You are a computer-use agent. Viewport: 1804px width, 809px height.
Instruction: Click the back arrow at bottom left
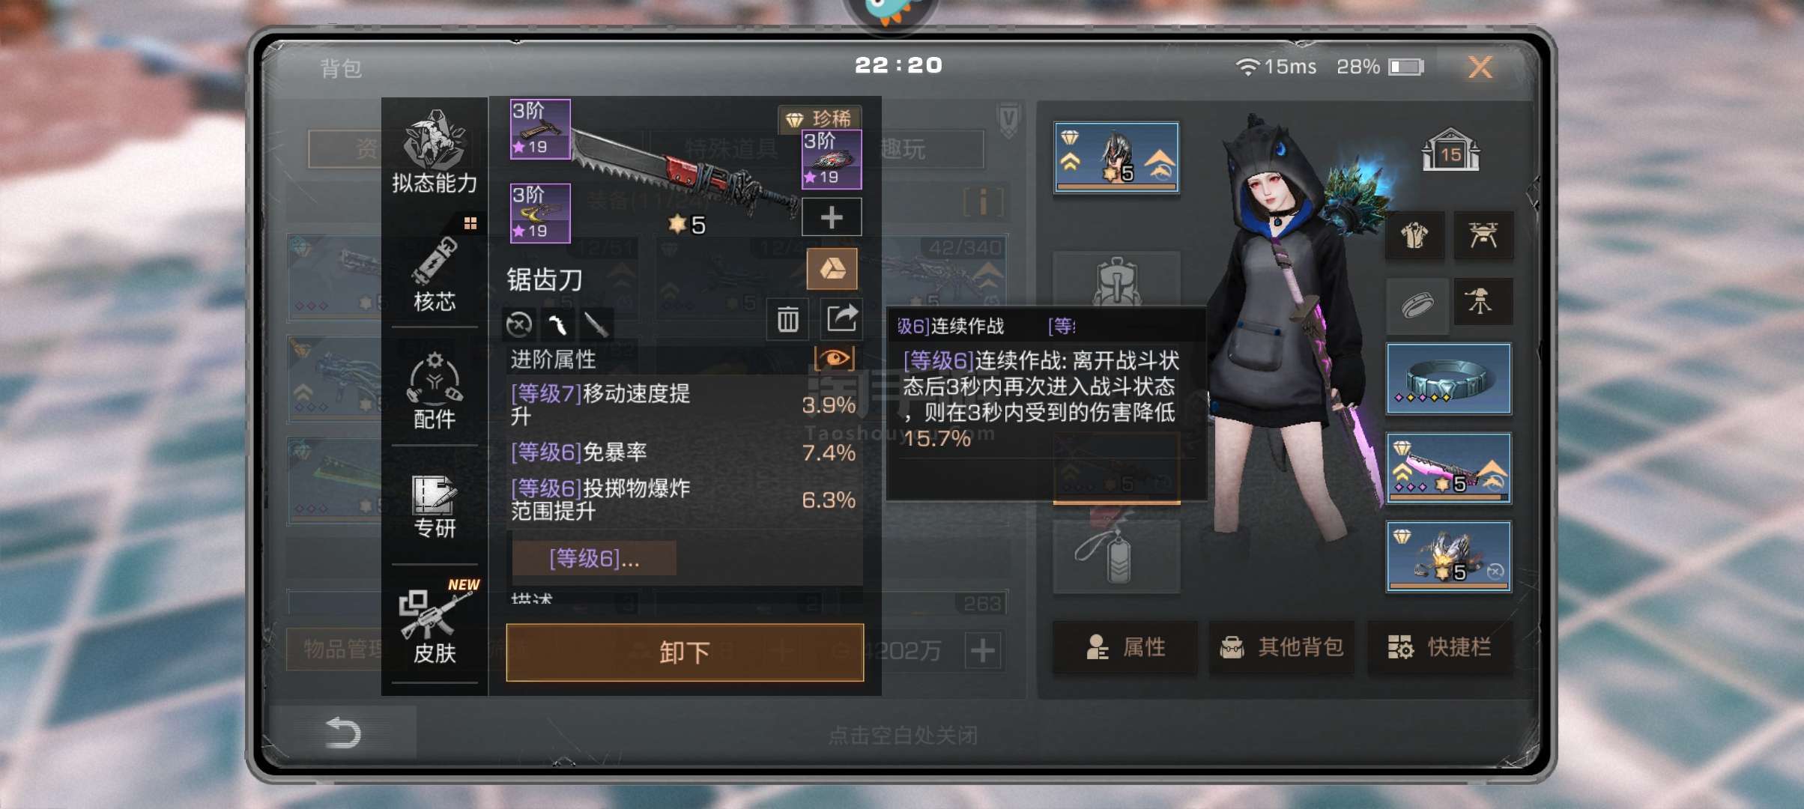click(343, 732)
